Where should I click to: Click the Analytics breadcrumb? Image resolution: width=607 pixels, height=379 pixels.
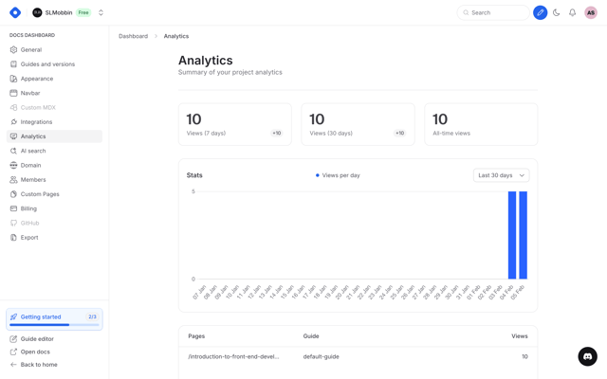pyautogui.click(x=176, y=36)
